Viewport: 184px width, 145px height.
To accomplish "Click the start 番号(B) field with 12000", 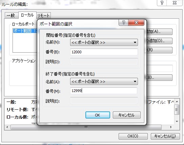I will (x=104, y=52).
